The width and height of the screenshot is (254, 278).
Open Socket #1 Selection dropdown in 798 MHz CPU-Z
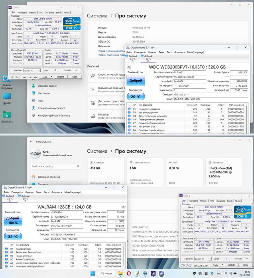click(203, 259)
